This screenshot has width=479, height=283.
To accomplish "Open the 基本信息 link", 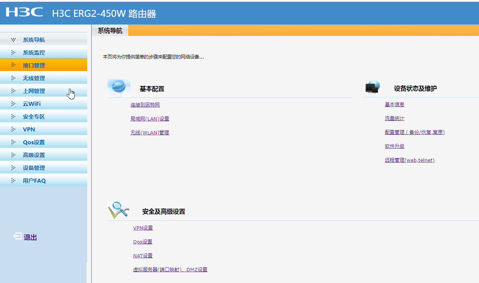I will pyautogui.click(x=395, y=104).
